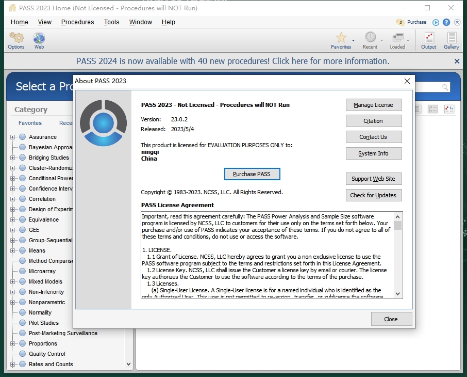Switch to the scatter-plot view icon
Screen dimensions: 467x377
tap(449, 109)
